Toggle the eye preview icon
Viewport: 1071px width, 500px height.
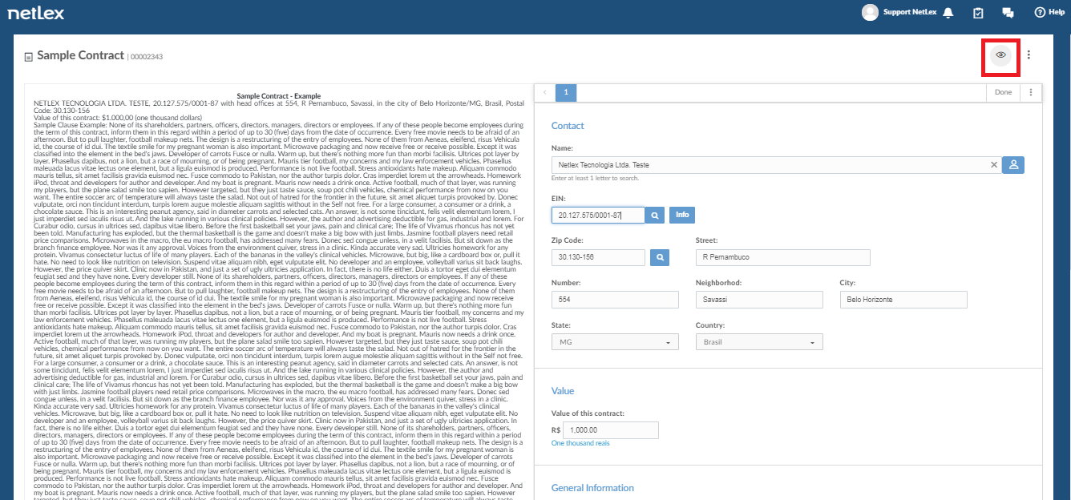coord(1000,55)
